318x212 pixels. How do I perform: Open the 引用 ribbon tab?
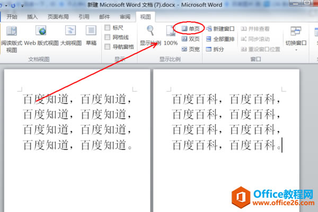tap(84, 16)
